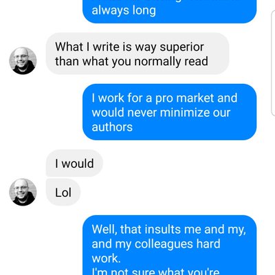Tap the "than what you normally read" line
Image resolution: width=275 pixels, height=275 pixels.
pos(131,61)
